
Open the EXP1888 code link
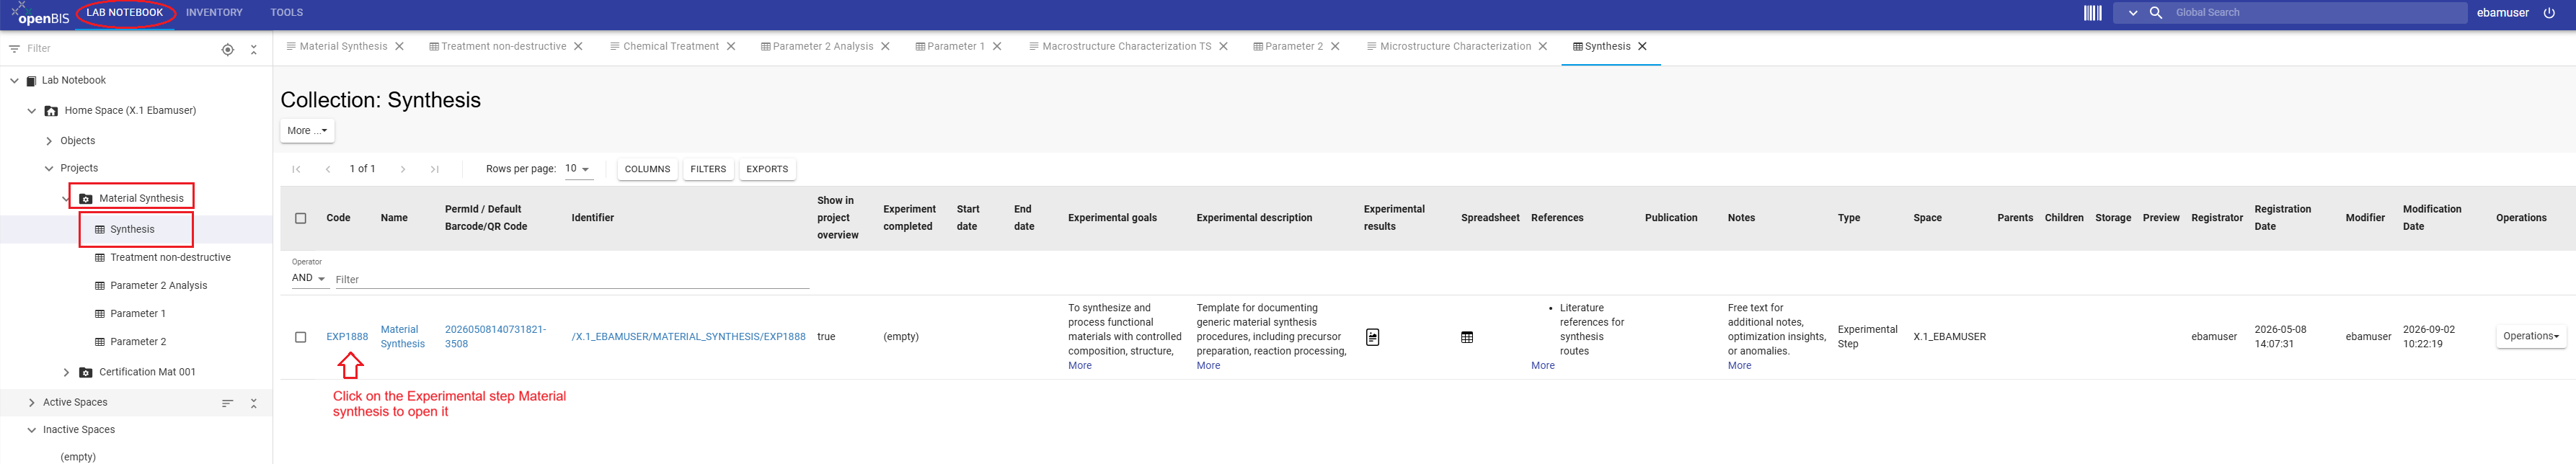(x=347, y=337)
